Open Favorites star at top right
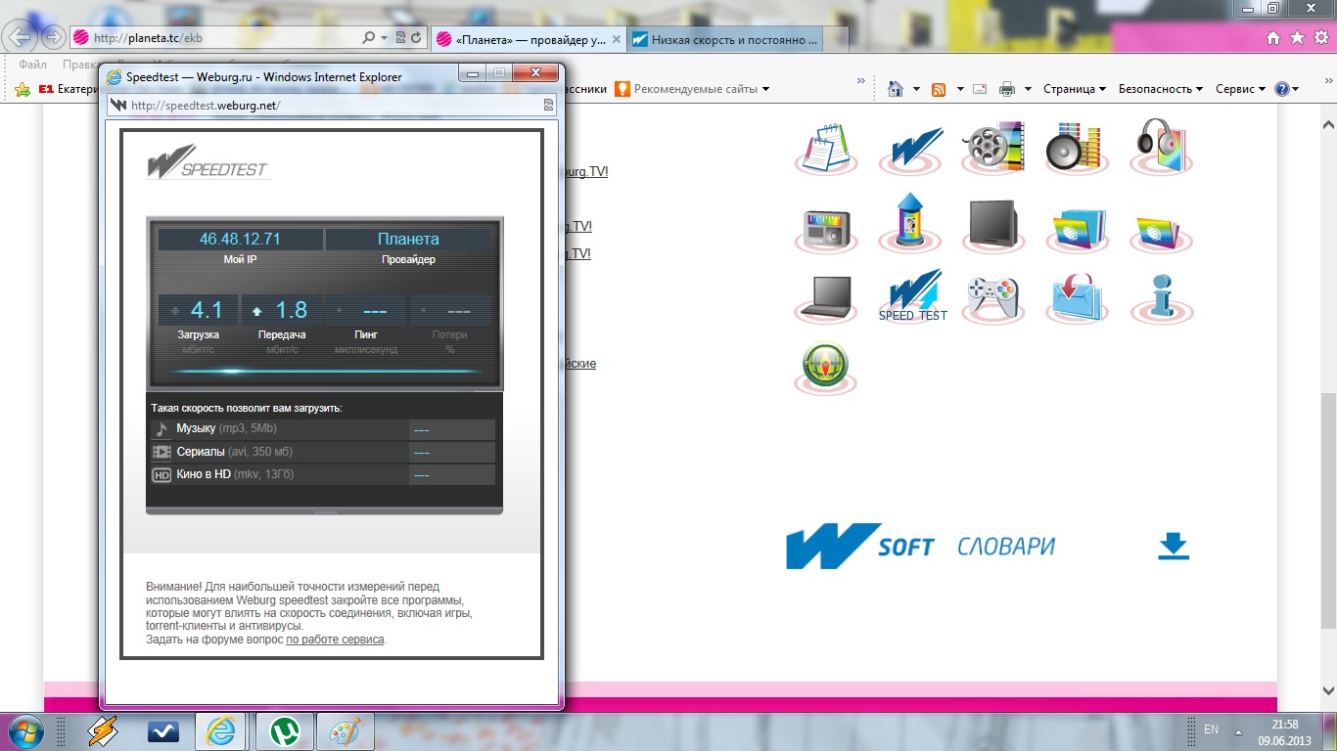Image resolution: width=1337 pixels, height=751 pixels. [1297, 38]
